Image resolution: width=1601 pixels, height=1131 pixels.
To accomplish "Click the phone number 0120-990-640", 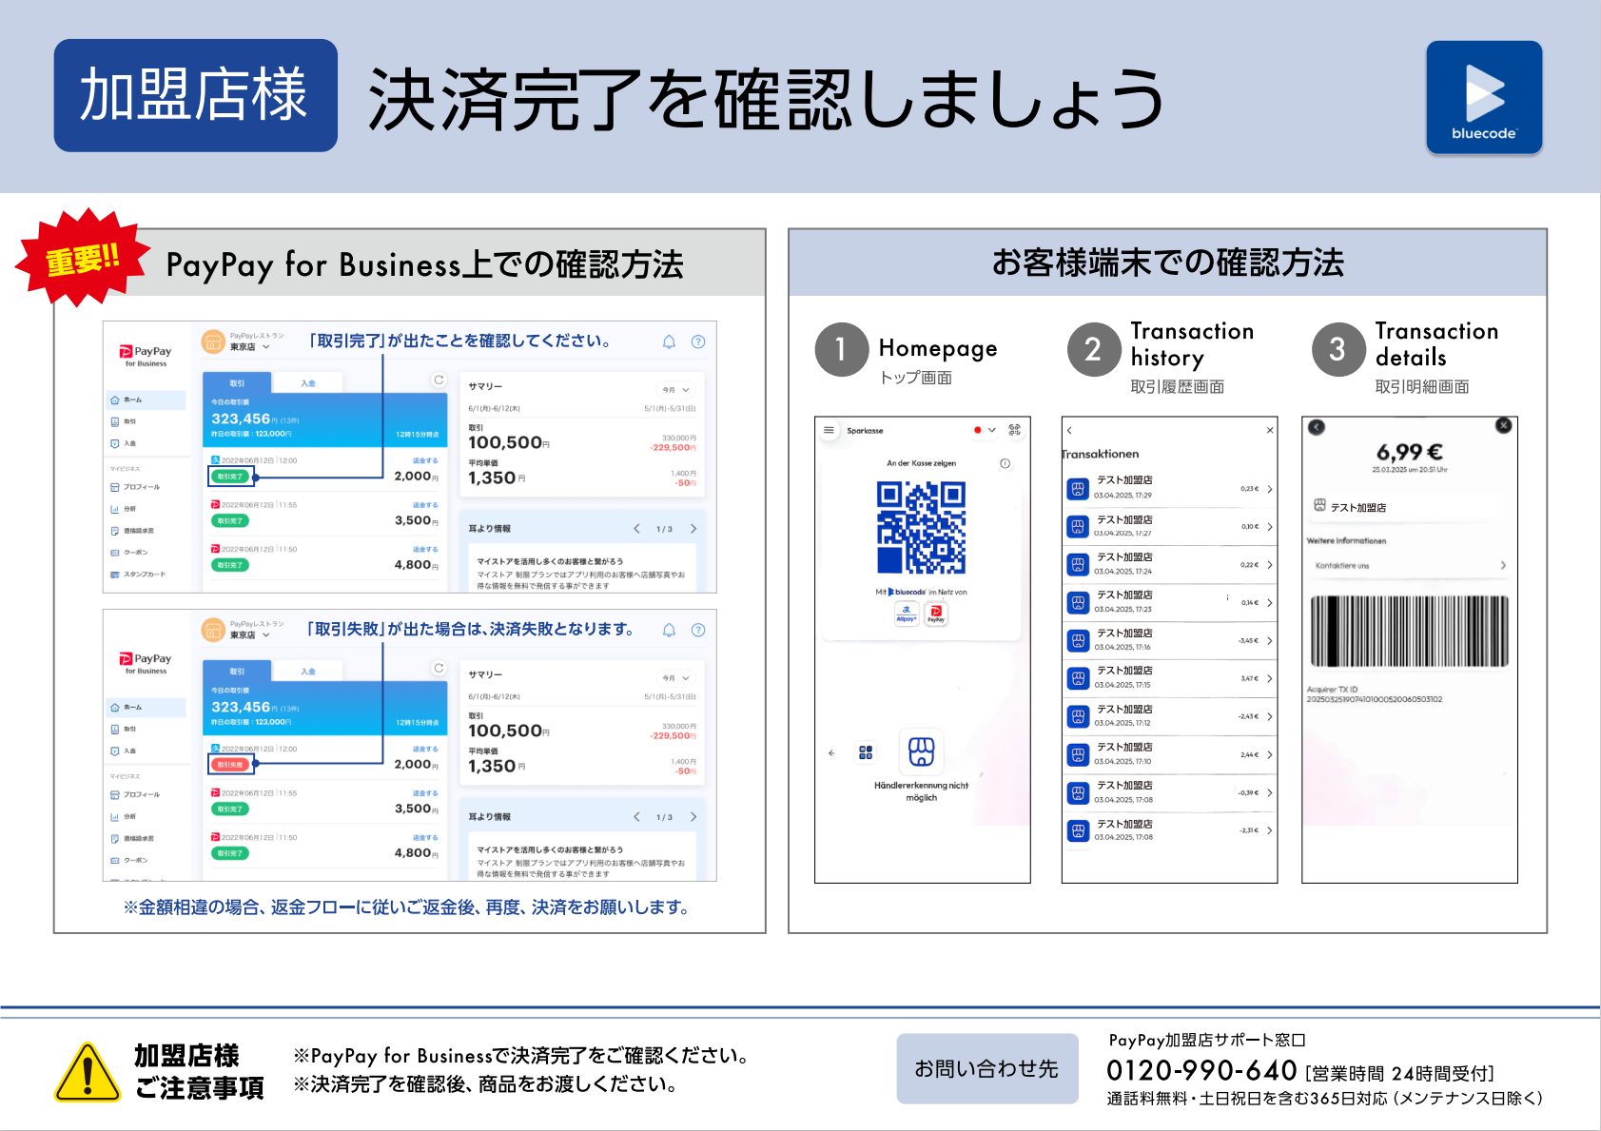I will pyautogui.click(x=1201, y=1070).
